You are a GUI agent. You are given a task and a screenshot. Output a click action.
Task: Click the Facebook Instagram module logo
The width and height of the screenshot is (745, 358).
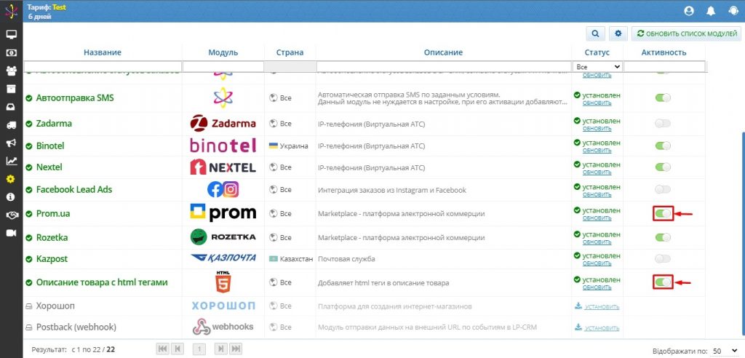click(223, 190)
